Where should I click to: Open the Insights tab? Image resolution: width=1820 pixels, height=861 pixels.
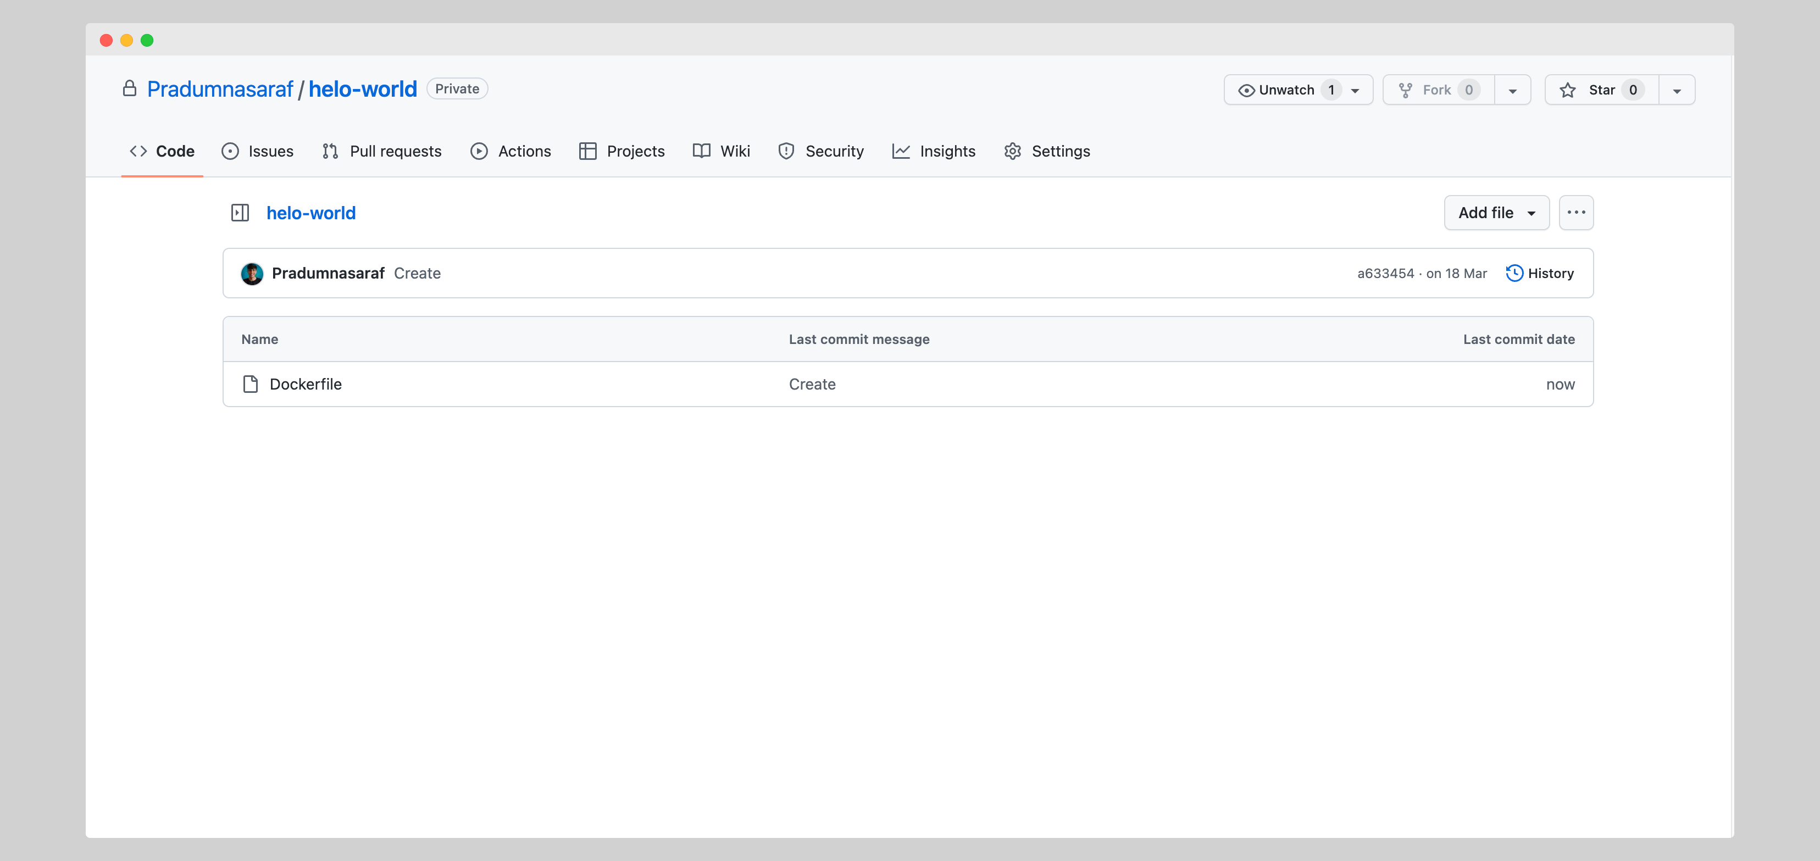point(933,151)
